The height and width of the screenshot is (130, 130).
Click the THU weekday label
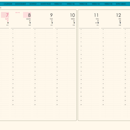97,19
